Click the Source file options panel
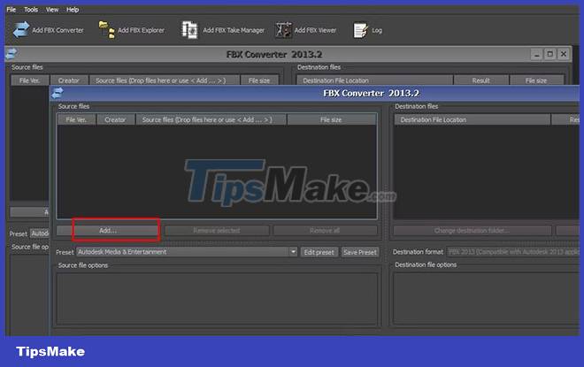584x367 pixels. pos(217,298)
